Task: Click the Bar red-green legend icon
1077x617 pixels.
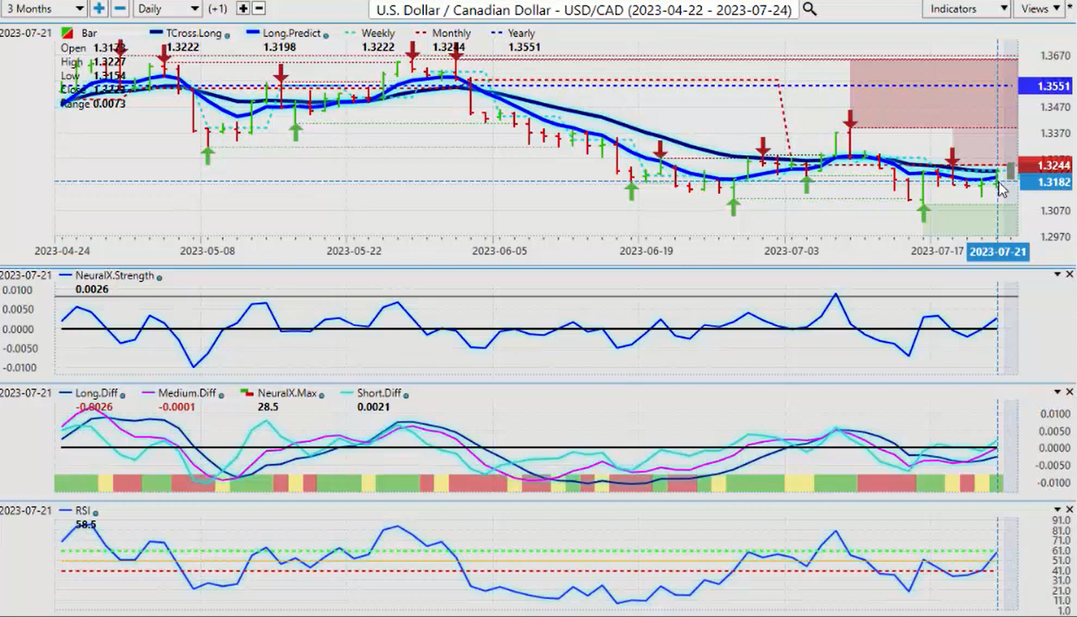Action: coord(67,33)
